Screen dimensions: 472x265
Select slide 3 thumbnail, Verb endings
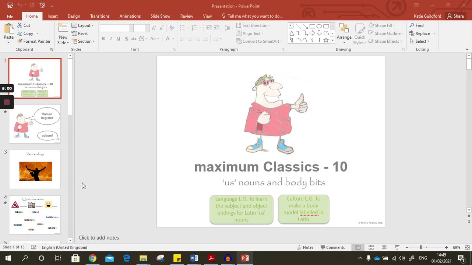click(x=35, y=169)
